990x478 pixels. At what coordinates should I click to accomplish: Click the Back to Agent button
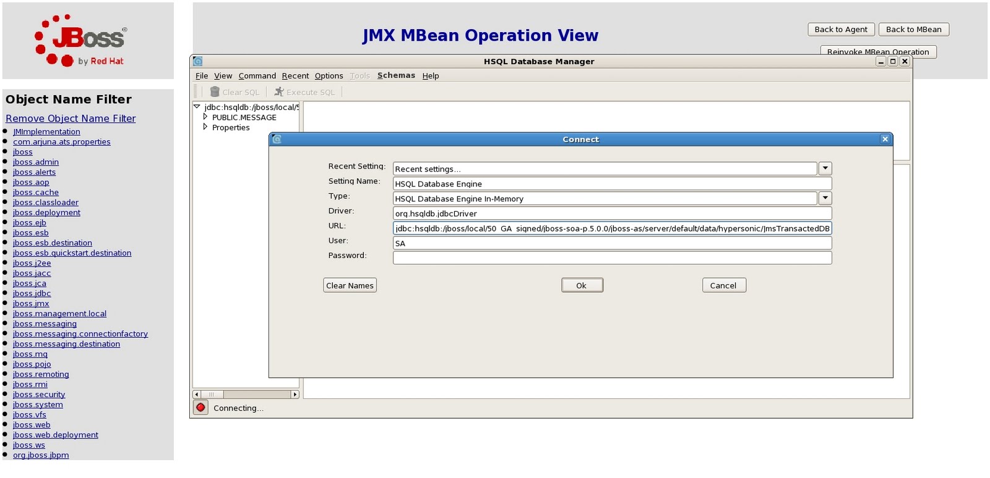841,29
